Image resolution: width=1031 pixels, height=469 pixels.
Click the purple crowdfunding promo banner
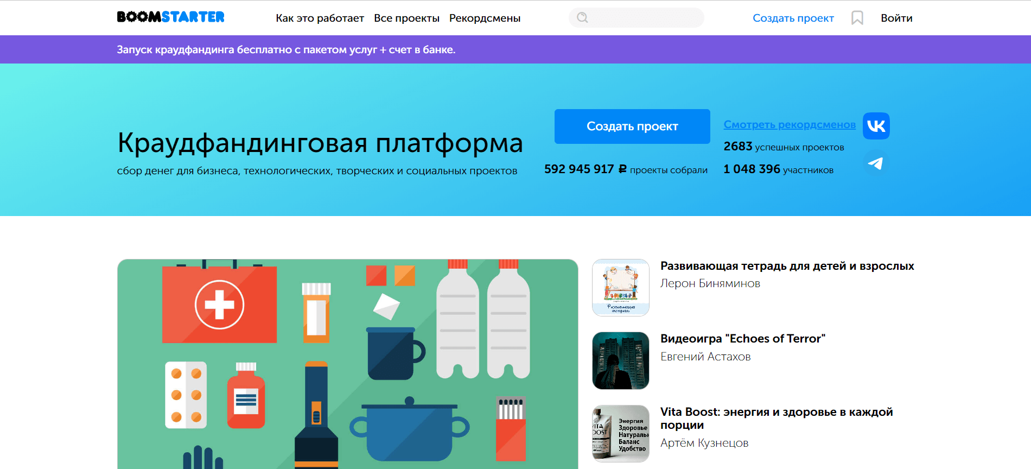tap(515, 49)
